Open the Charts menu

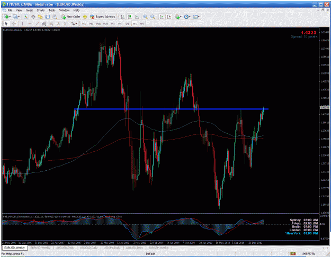41,10
